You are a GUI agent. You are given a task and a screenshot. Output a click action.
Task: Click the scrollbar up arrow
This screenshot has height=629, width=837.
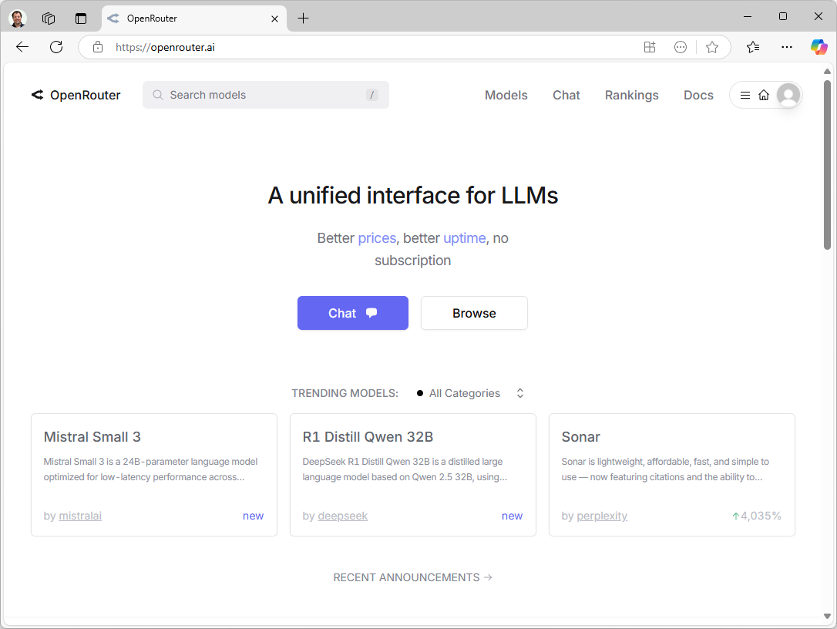(x=827, y=71)
